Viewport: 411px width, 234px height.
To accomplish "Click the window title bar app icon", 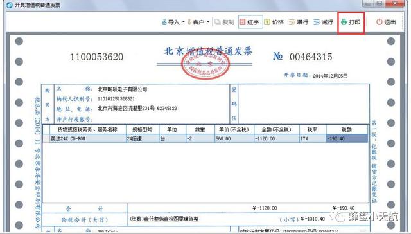I will pos(10,4).
